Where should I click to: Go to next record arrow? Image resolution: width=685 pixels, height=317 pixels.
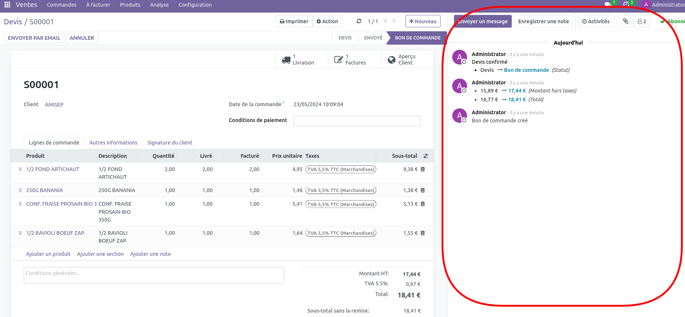pos(394,21)
